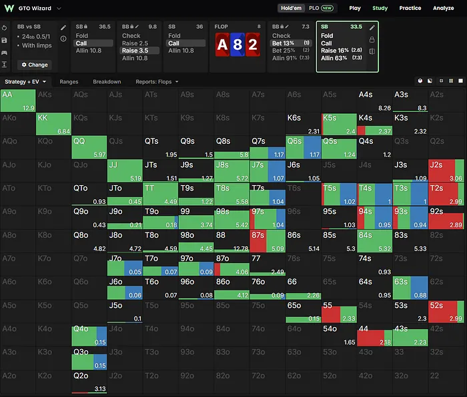This screenshot has width=467, height=397.
Task: Open the Reports: Flops dropdown
Action: [157, 82]
